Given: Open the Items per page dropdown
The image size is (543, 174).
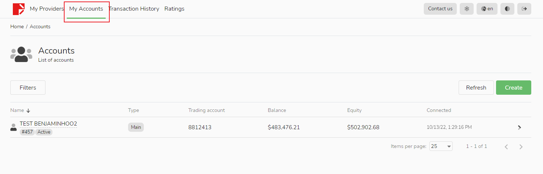Looking at the screenshot, I should click(x=441, y=146).
